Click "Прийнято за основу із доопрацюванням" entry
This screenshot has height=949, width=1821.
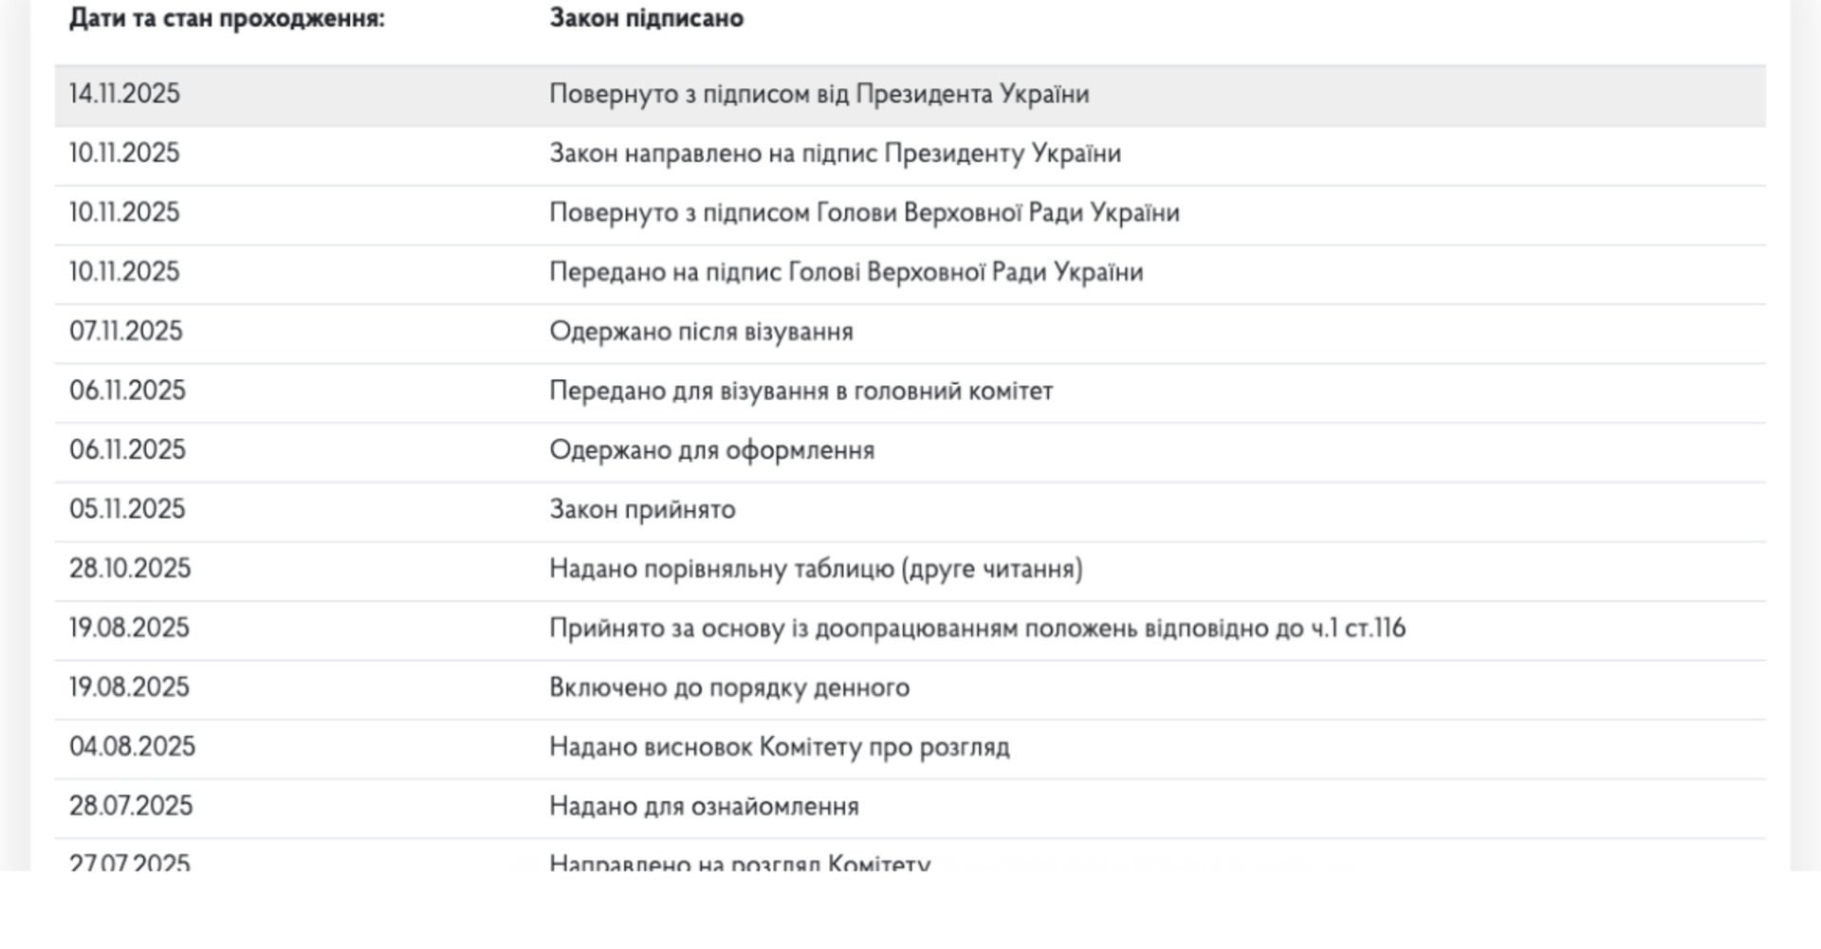(x=977, y=629)
